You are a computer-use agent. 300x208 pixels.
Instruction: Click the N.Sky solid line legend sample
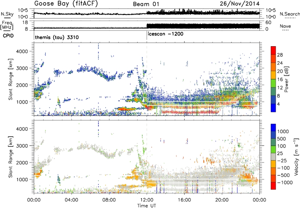7,18
